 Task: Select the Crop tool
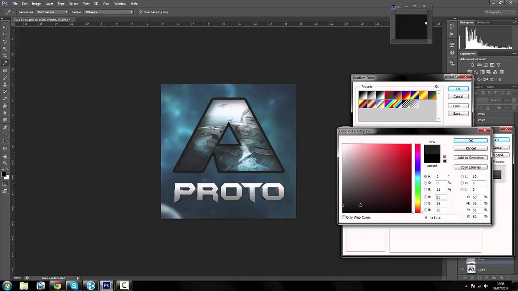pos(5,56)
